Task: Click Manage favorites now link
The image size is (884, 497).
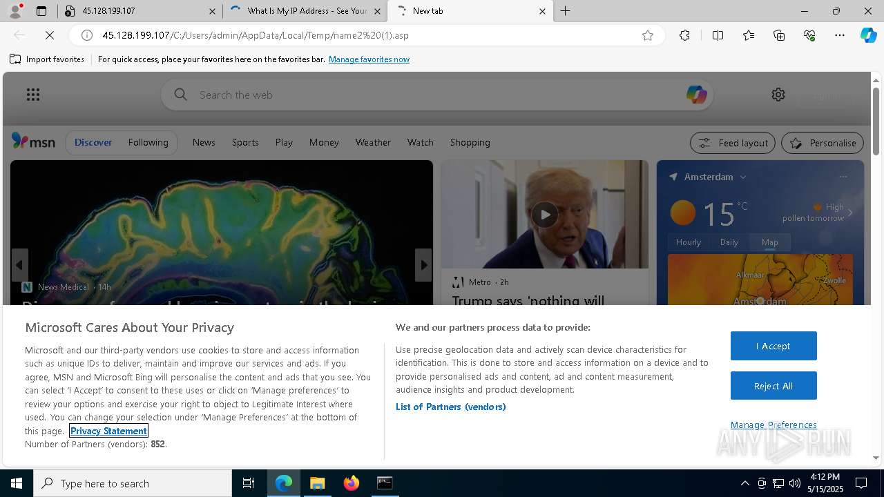Action: (x=369, y=59)
